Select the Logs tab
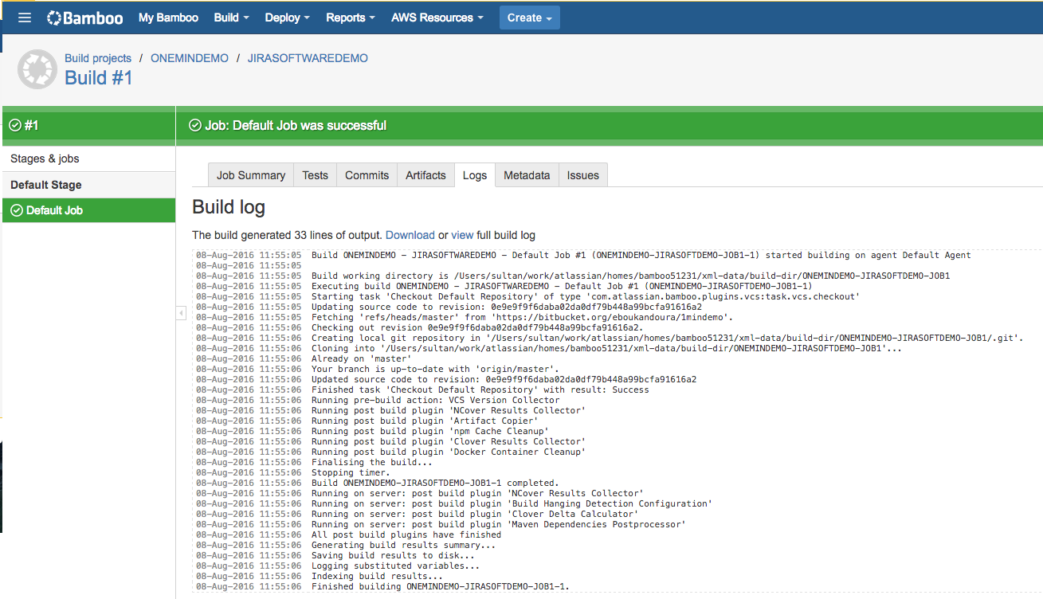This screenshot has height=599, width=1043. [x=475, y=175]
